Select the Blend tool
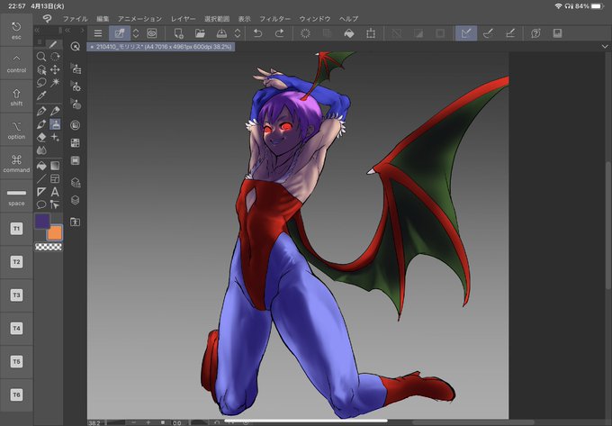 coord(41,150)
